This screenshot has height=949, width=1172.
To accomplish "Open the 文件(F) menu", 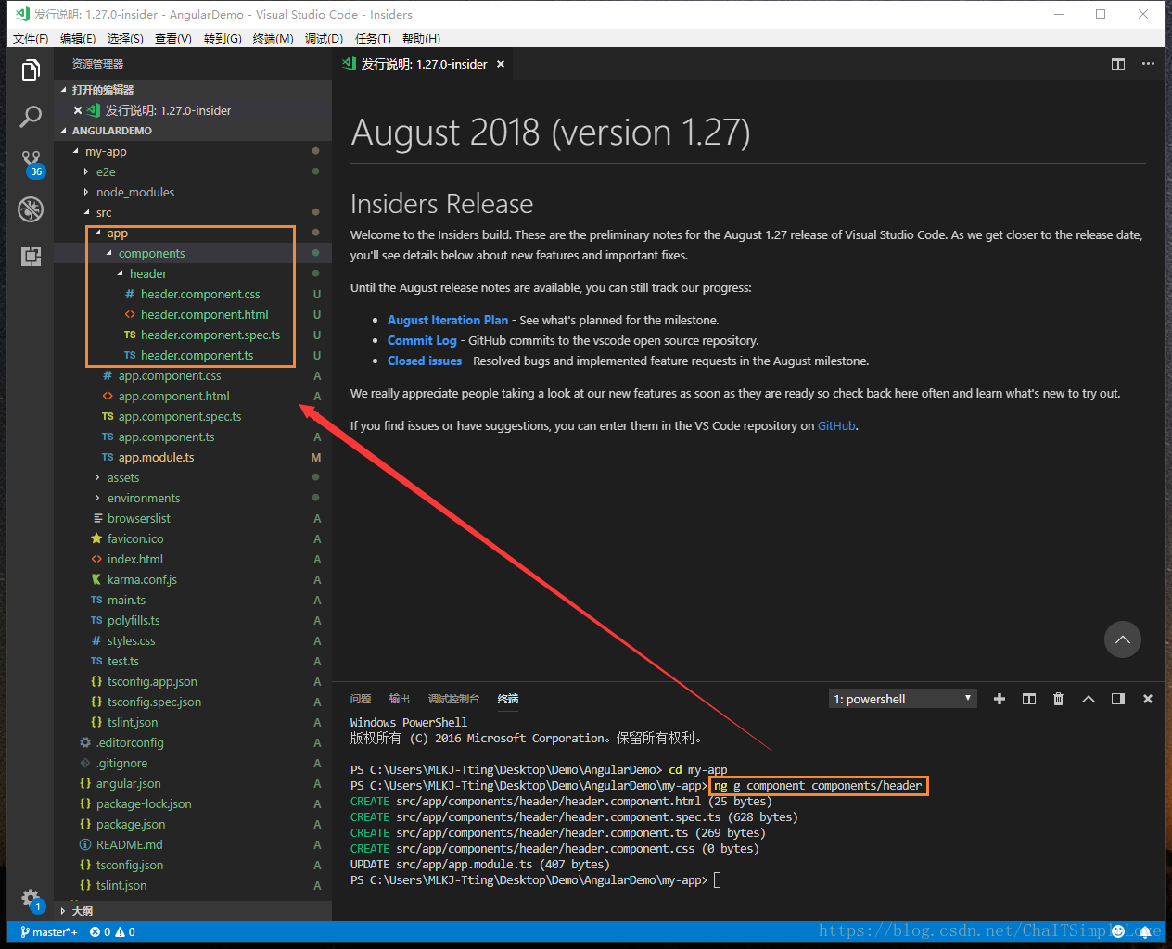I will click(x=31, y=38).
